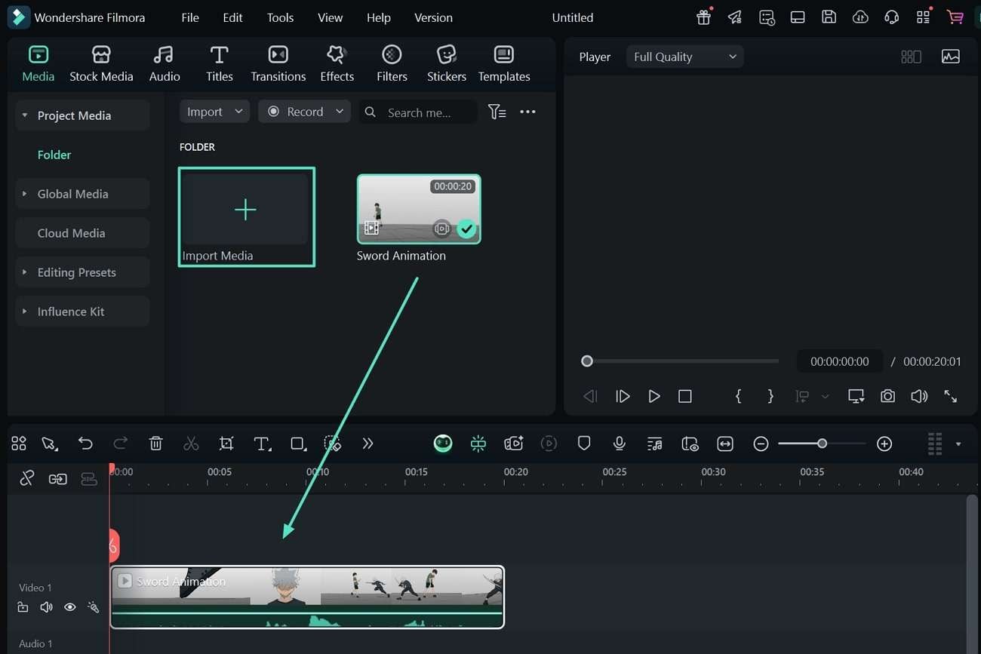
Task: Switch to the Stickers tab
Action: tap(447, 63)
